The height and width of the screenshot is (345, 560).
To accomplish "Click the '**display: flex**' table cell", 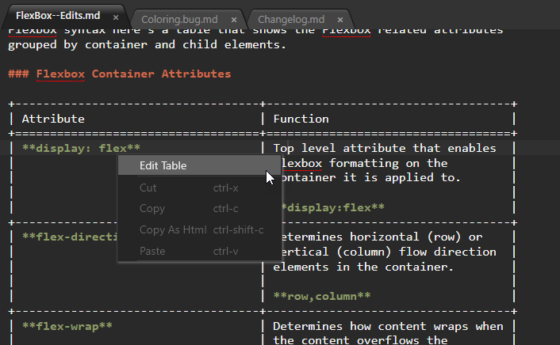I will point(81,148).
